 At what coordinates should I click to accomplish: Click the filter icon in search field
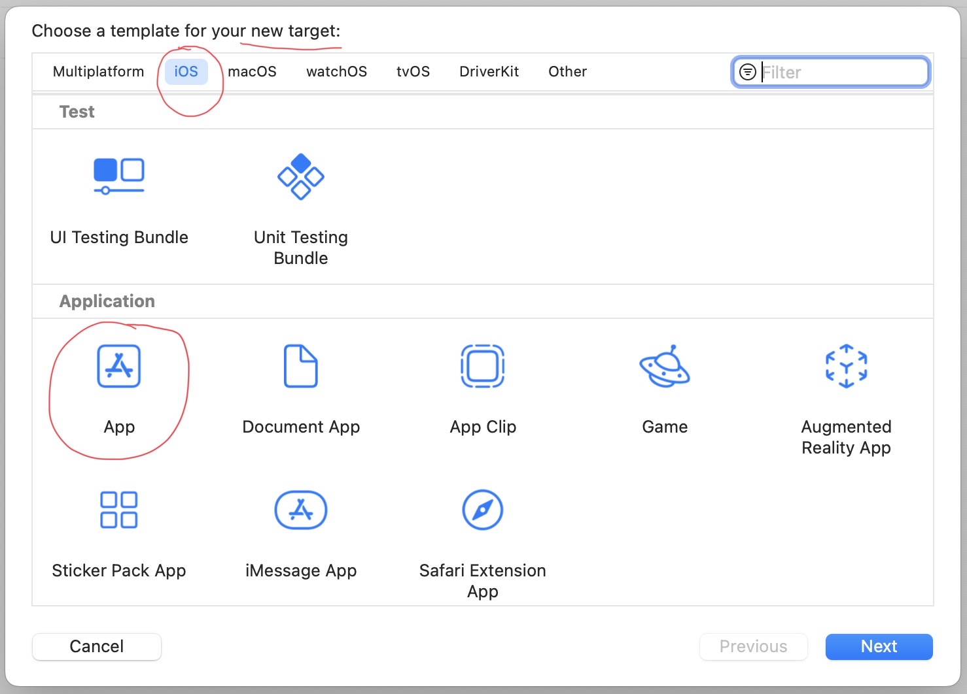click(x=747, y=72)
